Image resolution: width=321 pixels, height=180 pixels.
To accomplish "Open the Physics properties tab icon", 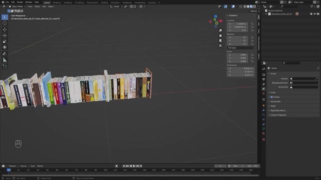I will [x=263, y=119].
